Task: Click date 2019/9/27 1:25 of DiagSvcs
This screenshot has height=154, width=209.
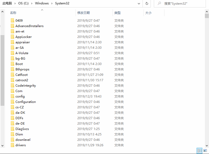Action: pos(88,129)
